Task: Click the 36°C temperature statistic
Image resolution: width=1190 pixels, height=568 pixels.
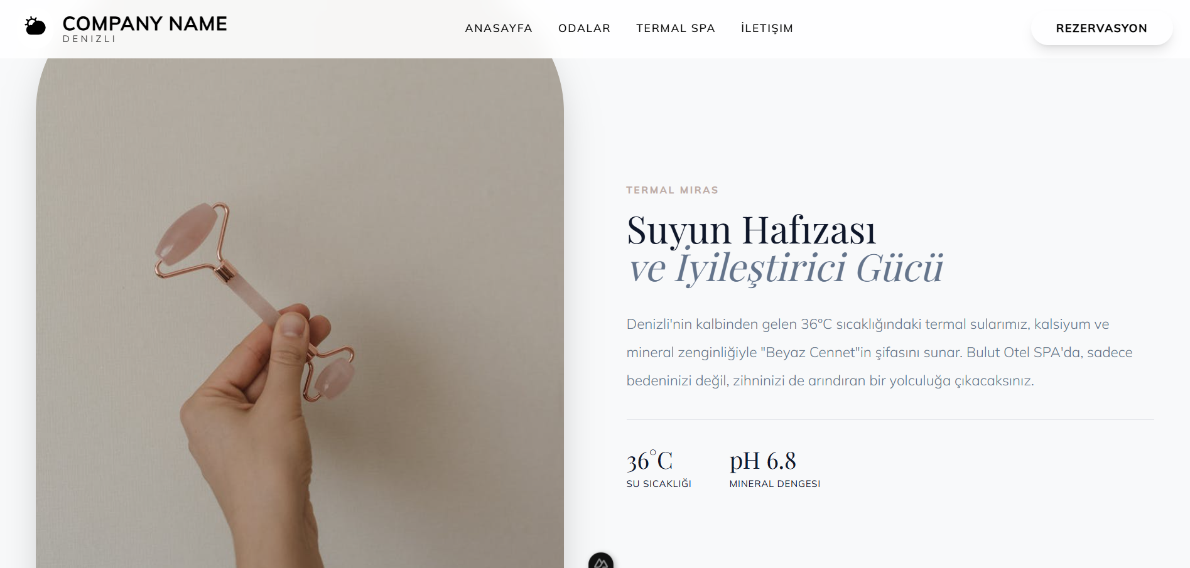Action: pos(649,461)
